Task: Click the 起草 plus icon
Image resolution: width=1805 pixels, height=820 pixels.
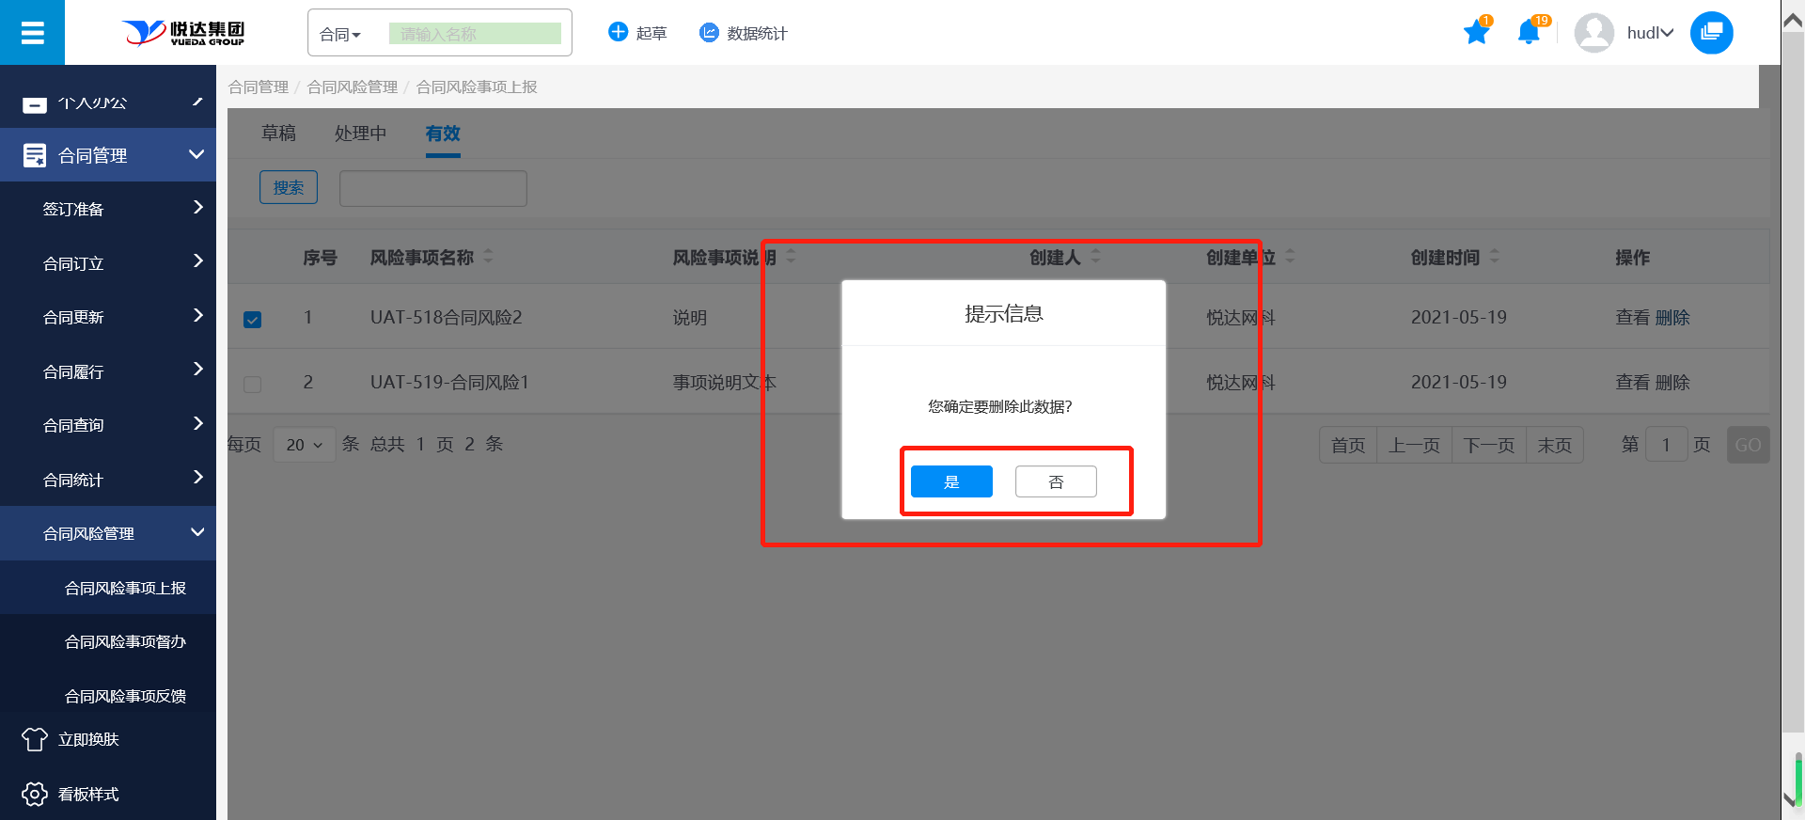Action: coord(618,33)
